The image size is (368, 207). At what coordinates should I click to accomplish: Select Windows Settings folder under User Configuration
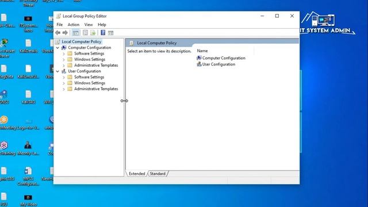click(90, 83)
